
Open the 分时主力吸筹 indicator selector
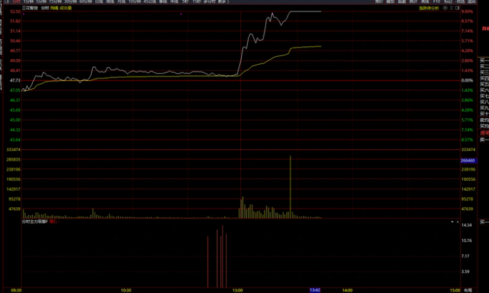tap(35, 221)
